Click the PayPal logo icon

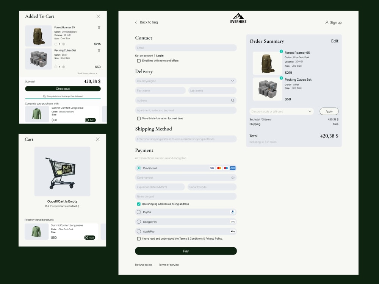click(233, 212)
